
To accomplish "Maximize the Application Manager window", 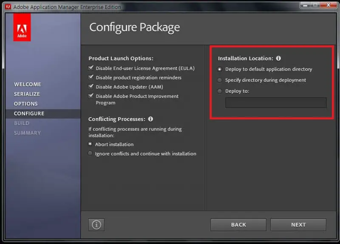I will pyautogui.click(x=315, y=5).
